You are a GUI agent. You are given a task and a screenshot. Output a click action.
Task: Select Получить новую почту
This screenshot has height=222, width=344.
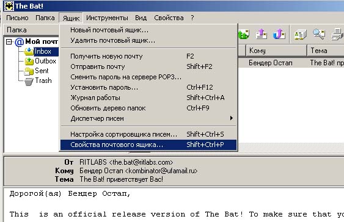pos(148,56)
